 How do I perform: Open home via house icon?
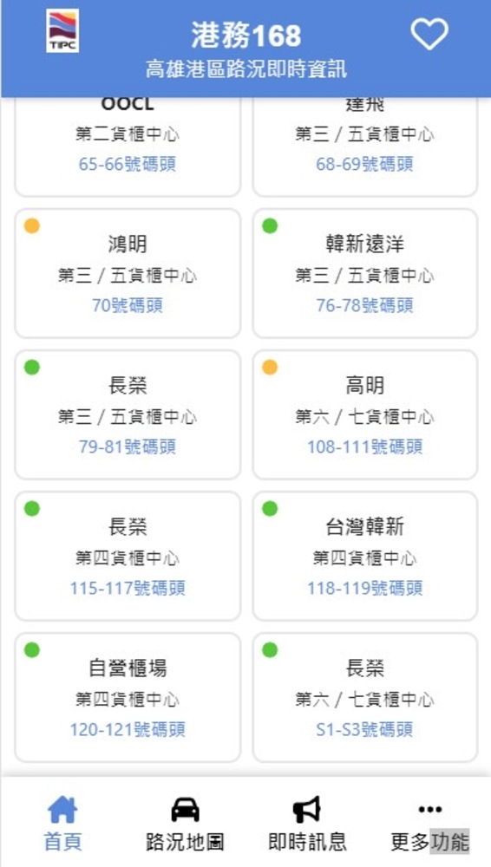62,810
